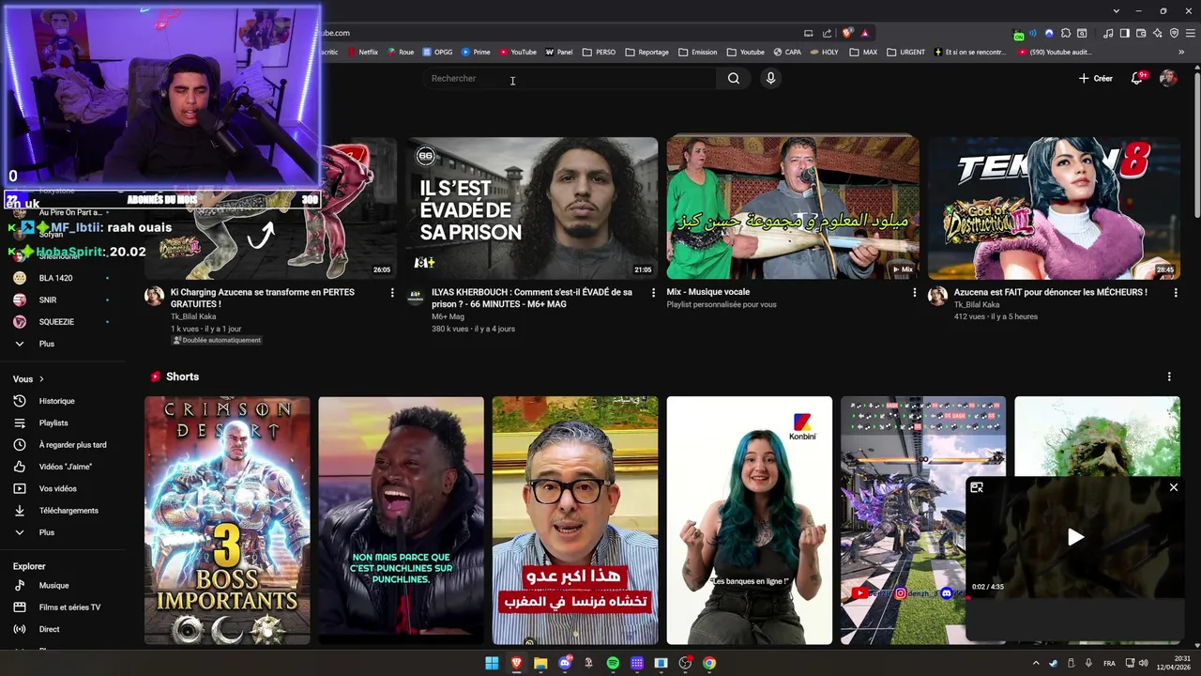Start voice search with the microphone icon
Image resolution: width=1201 pixels, height=676 pixels.
770,79
